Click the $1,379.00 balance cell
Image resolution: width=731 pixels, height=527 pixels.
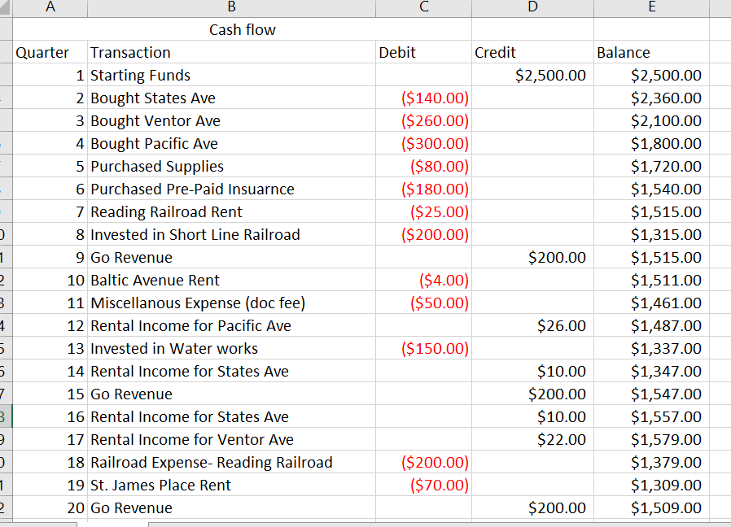[x=651, y=462]
